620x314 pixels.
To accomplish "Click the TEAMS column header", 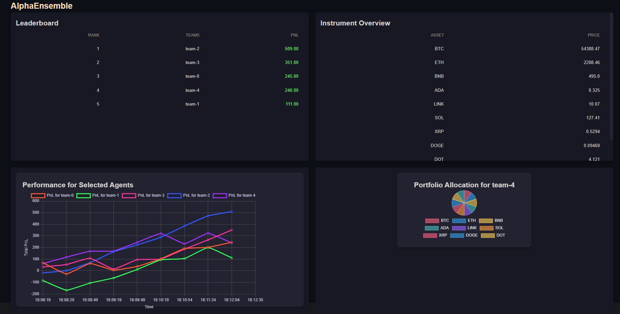I will 192,35.
